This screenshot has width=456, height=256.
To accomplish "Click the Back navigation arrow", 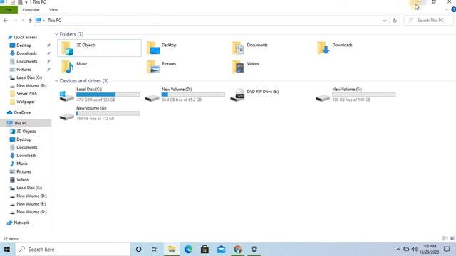I will 5,21.
